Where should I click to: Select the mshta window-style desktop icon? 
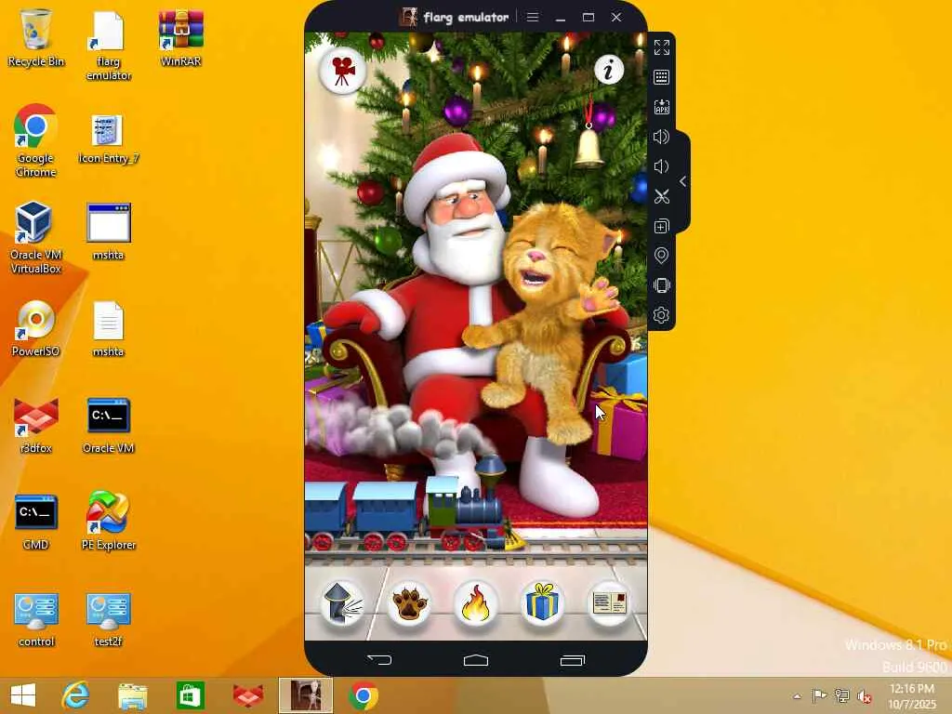pos(108,231)
